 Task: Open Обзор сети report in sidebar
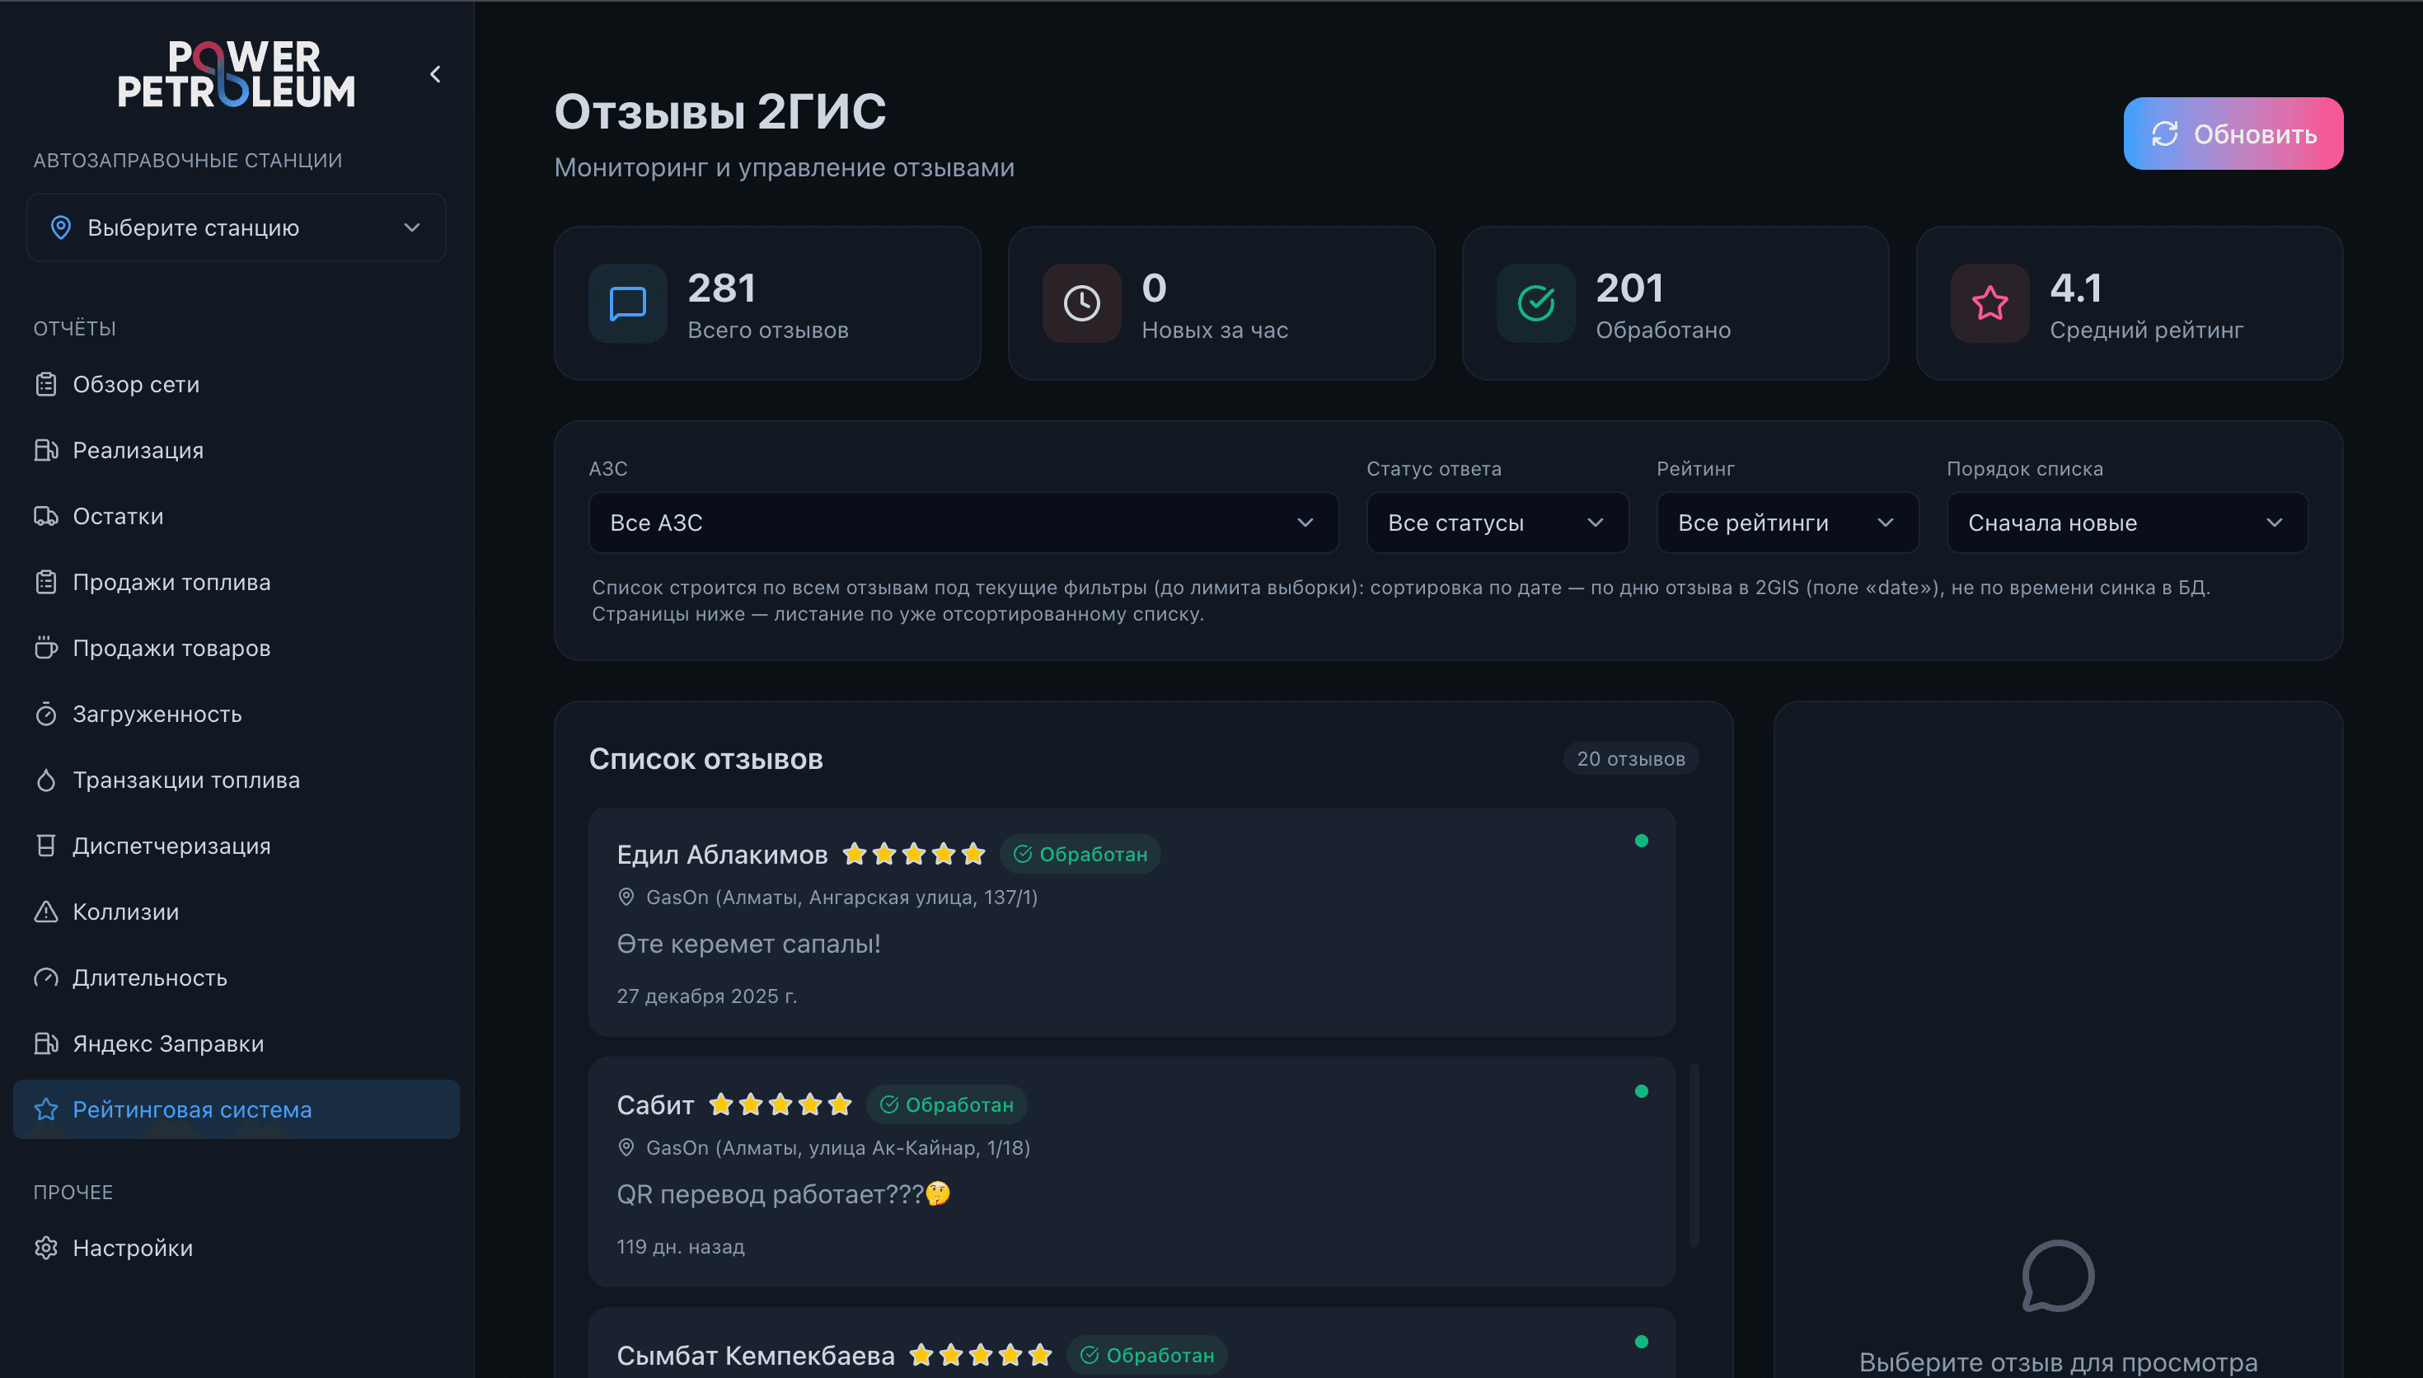(x=135, y=384)
